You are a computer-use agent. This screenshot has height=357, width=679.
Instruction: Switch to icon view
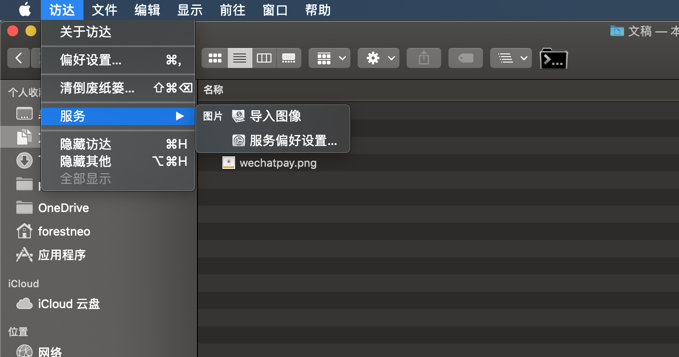215,58
